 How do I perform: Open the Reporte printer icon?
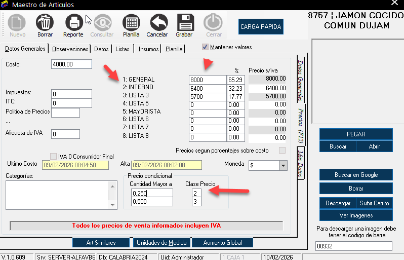(73, 23)
